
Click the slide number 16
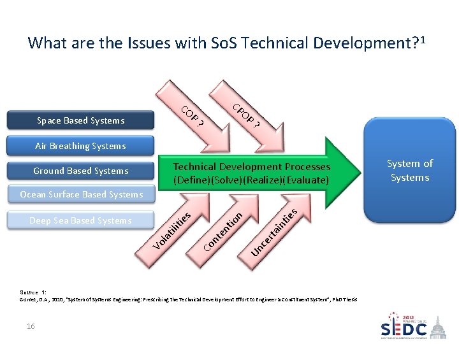coord(31,326)
